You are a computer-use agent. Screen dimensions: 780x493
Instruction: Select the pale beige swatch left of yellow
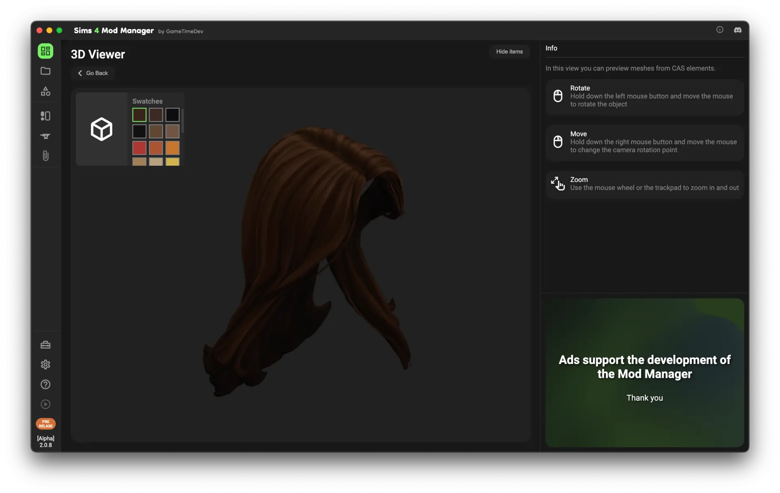pyautogui.click(x=156, y=162)
